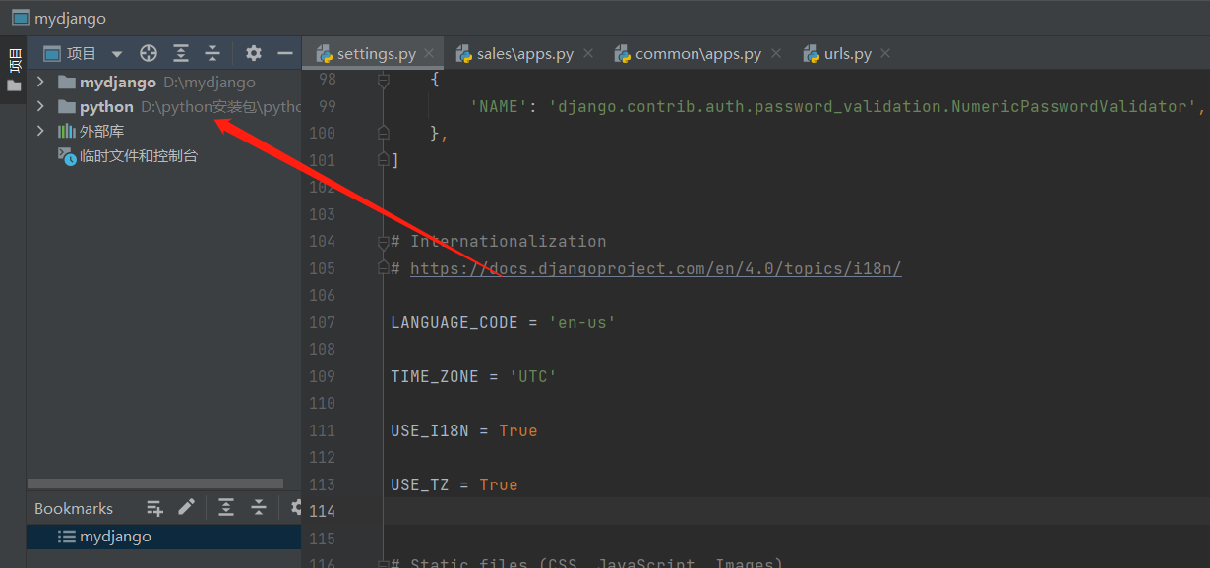Switch to the urls.py editor tab
1210x568 pixels.
click(x=844, y=53)
